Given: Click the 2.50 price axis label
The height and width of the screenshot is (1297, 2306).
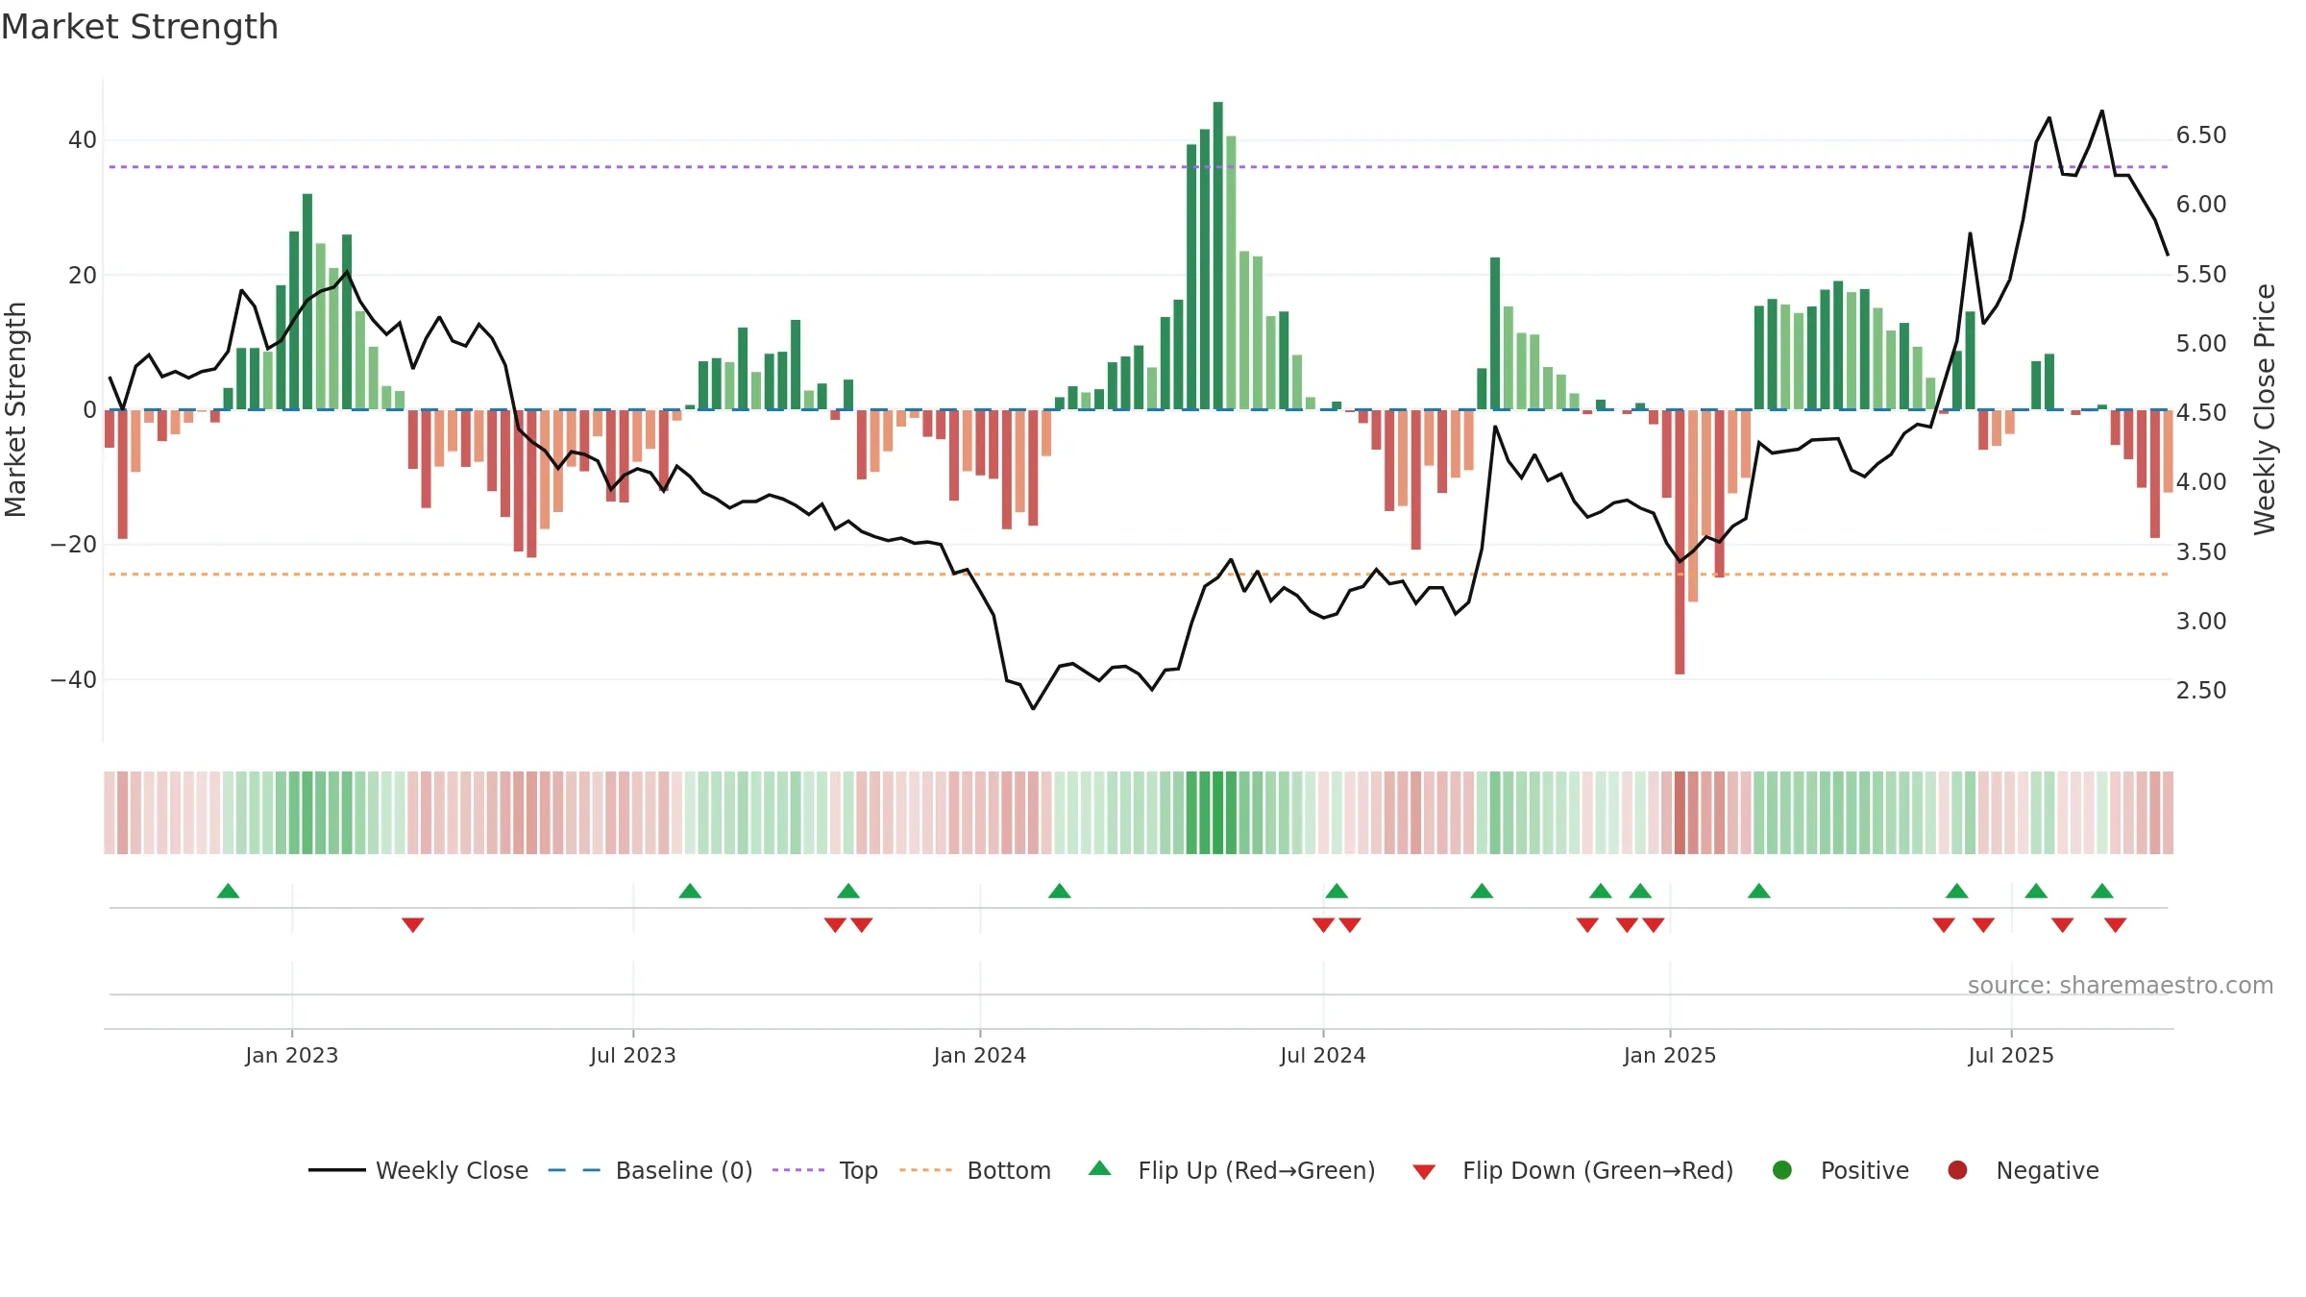Looking at the screenshot, I should click(2201, 690).
